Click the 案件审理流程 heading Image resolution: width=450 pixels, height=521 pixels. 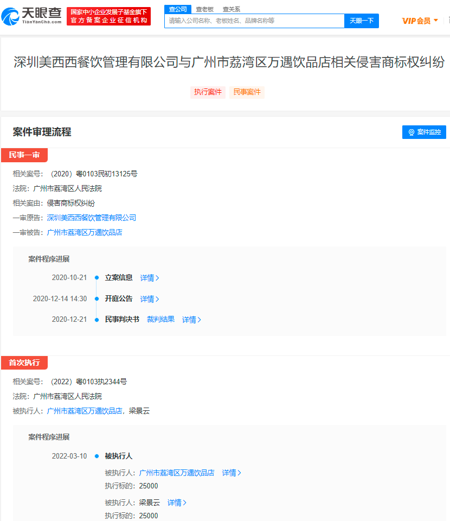tap(42, 132)
